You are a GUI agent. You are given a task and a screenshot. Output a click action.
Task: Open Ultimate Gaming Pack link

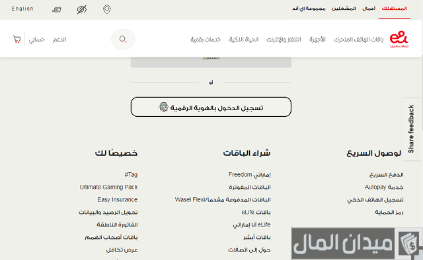coord(108,187)
